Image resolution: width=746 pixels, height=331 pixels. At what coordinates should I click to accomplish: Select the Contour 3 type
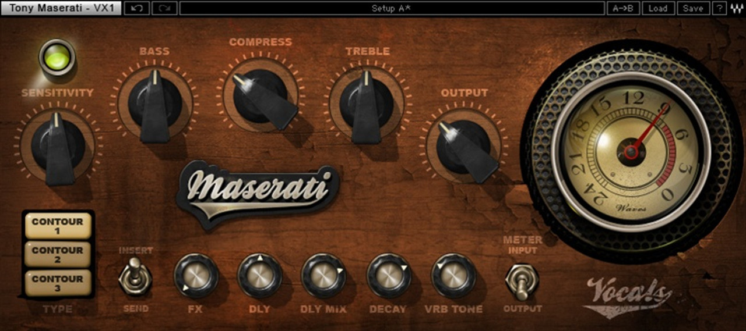point(58,283)
